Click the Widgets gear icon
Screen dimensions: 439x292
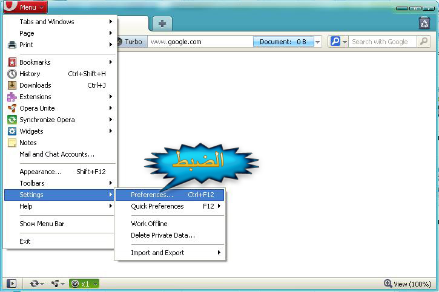[x=12, y=131]
